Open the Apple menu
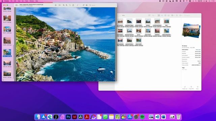This screenshot has height=121, width=216. [x=2, y=1]
